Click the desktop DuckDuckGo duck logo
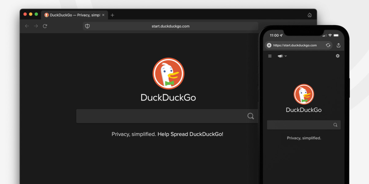369x184 pixels. click(169, 74)
